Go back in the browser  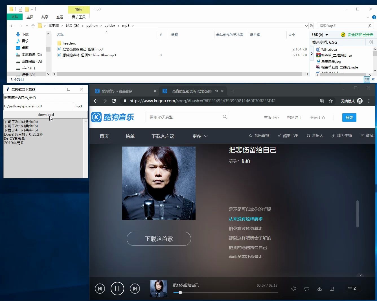click(96, 101)
